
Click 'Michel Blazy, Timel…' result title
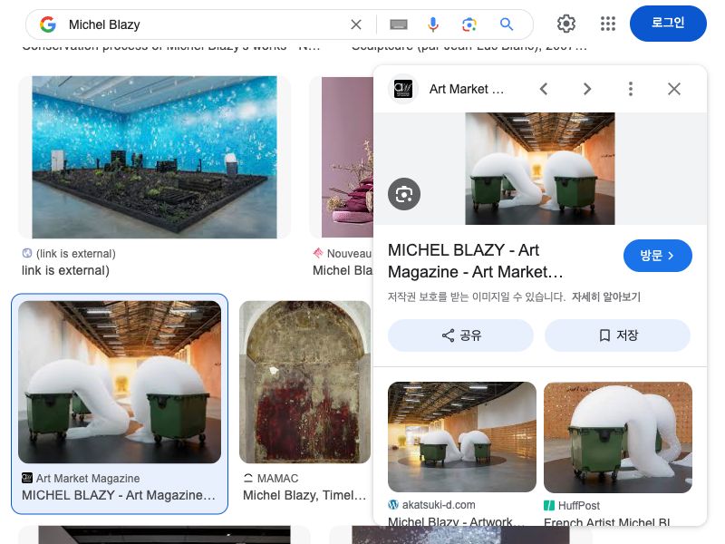pyautogui.click(x=304, y=495)
